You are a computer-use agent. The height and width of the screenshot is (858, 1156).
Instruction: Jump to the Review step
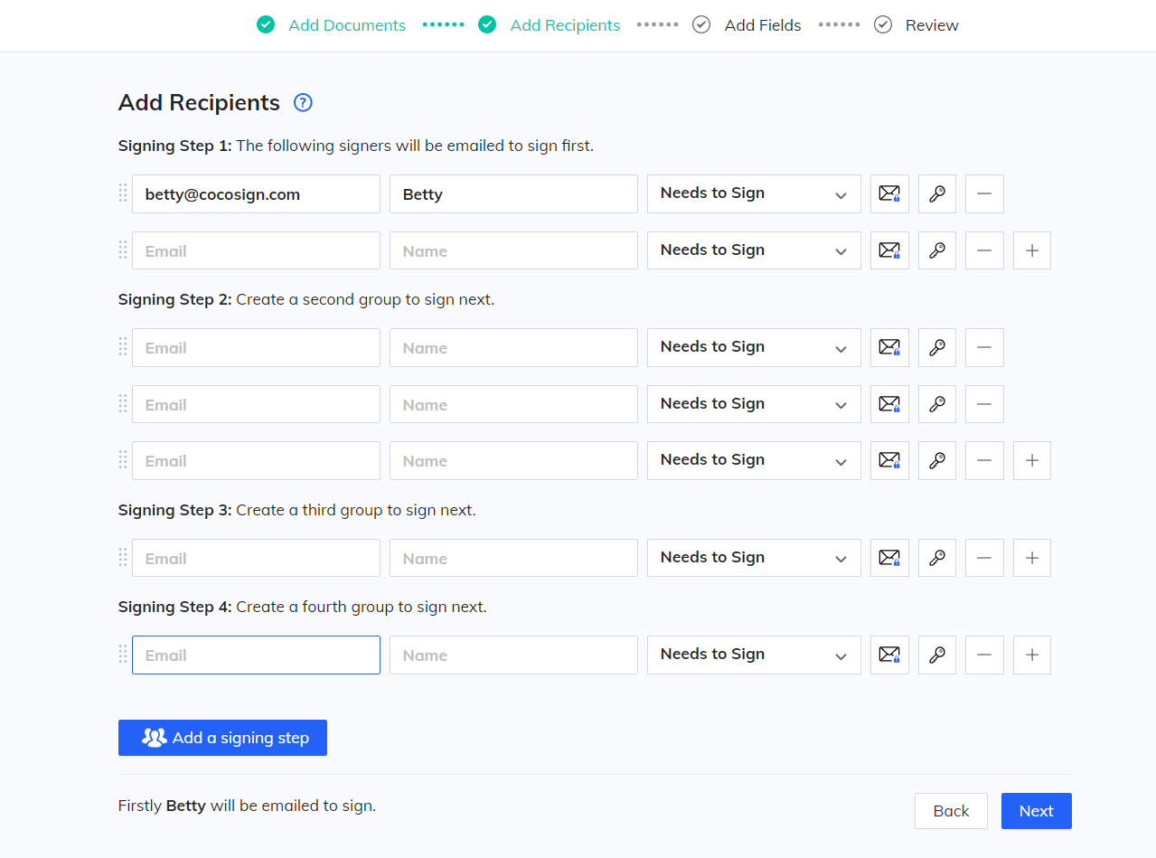pyautogui.click(x=916, y=25)
